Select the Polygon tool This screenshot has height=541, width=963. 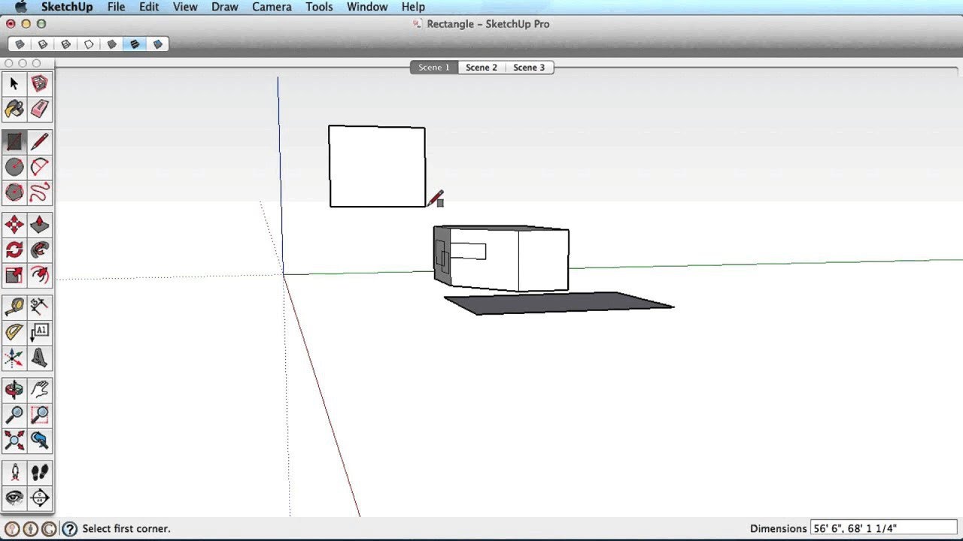(14, 192)
